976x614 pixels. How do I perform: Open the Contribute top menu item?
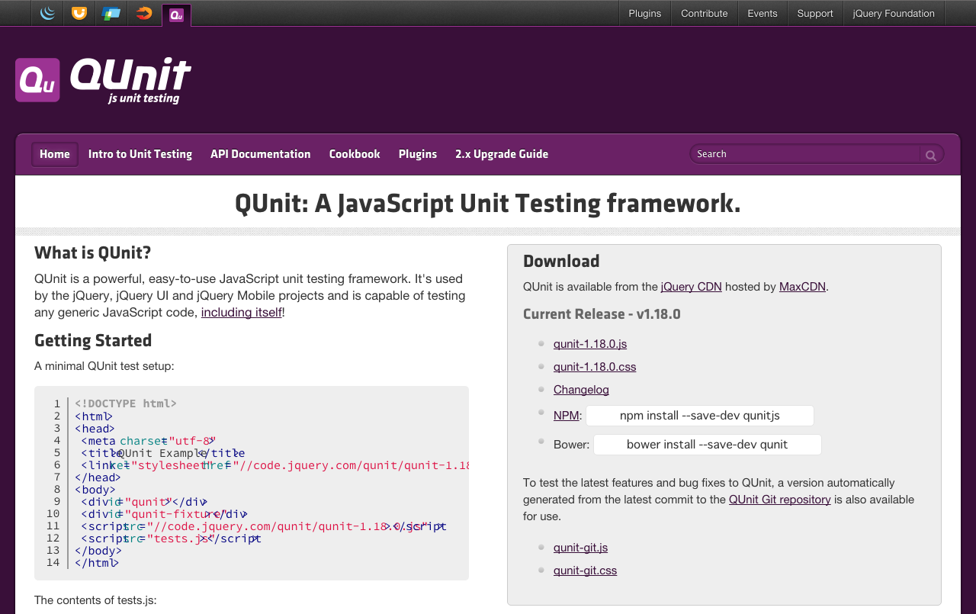704,13
